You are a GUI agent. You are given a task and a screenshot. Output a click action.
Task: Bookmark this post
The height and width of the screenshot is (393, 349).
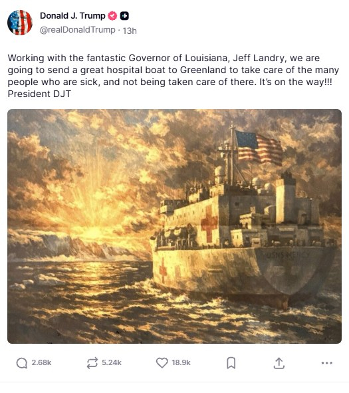(x=231, y=363)
